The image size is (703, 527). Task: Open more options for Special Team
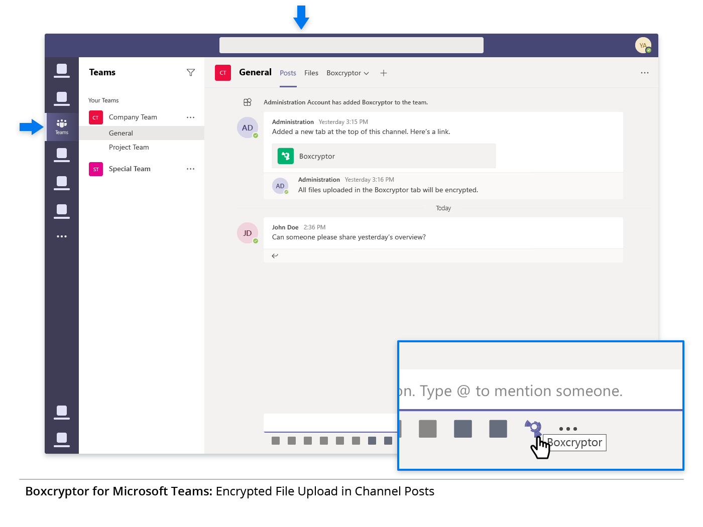point(190,169)
